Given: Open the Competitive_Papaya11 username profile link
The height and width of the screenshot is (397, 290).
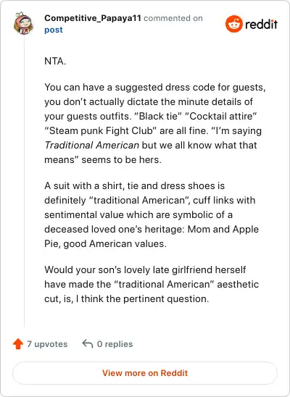Looking at the screenshot, I should click(x=93, y=18).
